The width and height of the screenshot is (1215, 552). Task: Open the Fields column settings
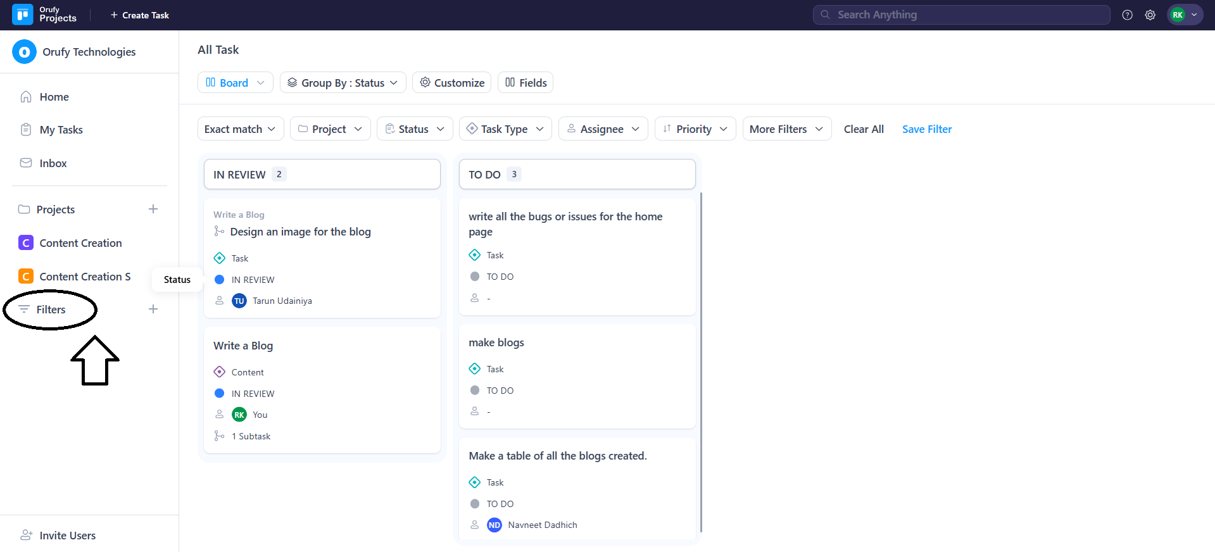tap(526, 83)
